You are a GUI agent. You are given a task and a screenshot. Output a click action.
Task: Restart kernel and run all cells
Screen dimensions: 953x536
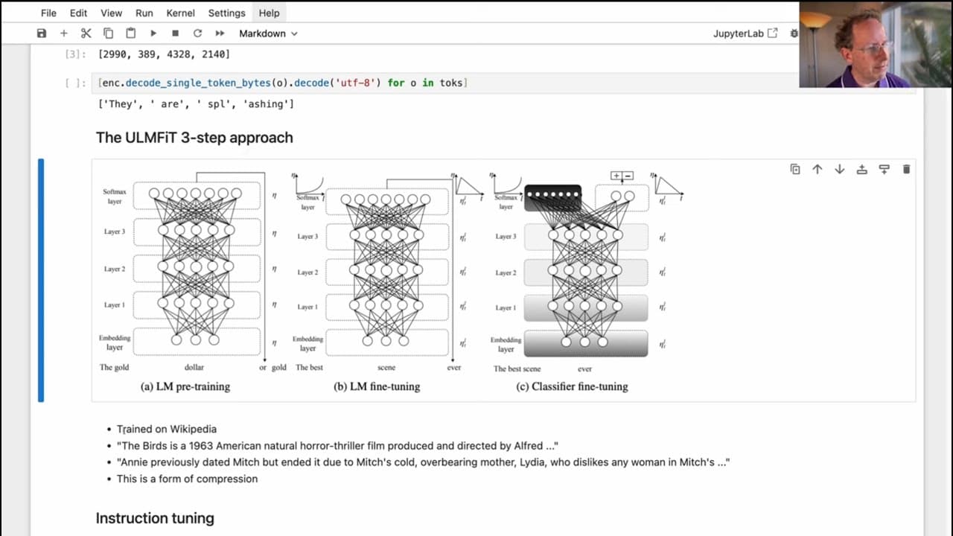click(x=220, y=33)
